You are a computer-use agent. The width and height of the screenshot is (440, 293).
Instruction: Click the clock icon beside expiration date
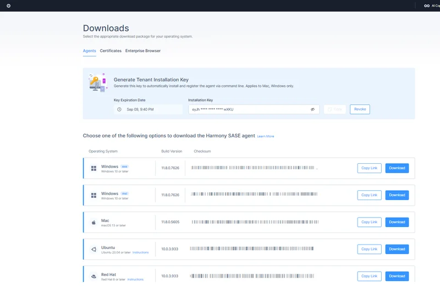pyautogui.click(x=119, y=109)
